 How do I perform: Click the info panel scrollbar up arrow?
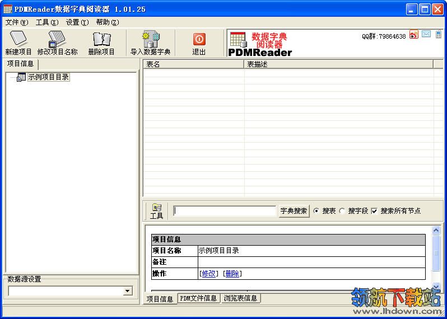436,231
